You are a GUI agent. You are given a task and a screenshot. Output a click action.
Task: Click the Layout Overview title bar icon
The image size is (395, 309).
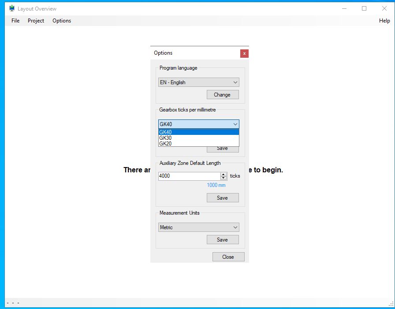coord(10,8)
